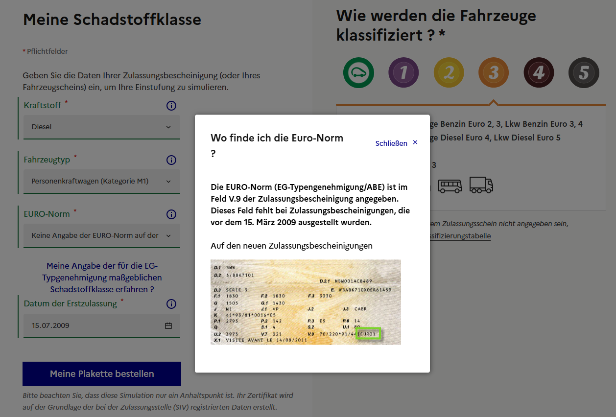Click the registration certificate sample image
Screen dimensions: 616x417
point(306,302)
